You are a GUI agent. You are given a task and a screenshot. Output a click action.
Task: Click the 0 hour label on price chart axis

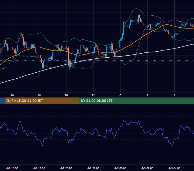click(120, 95)
